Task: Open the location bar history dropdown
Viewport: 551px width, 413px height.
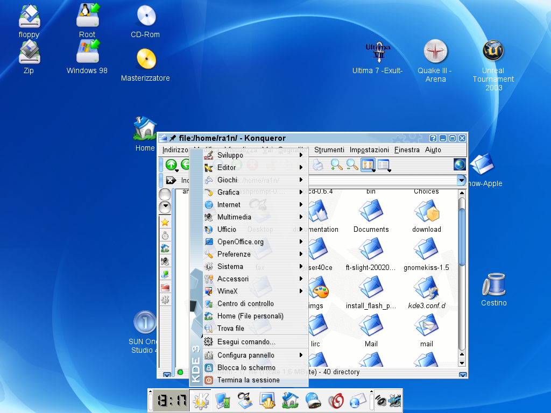Action: [461, 180]
